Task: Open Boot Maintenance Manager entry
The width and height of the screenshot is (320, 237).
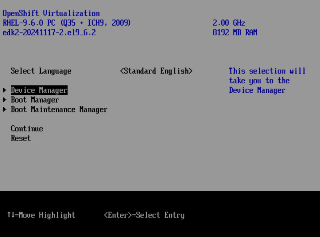Action: 59,109
